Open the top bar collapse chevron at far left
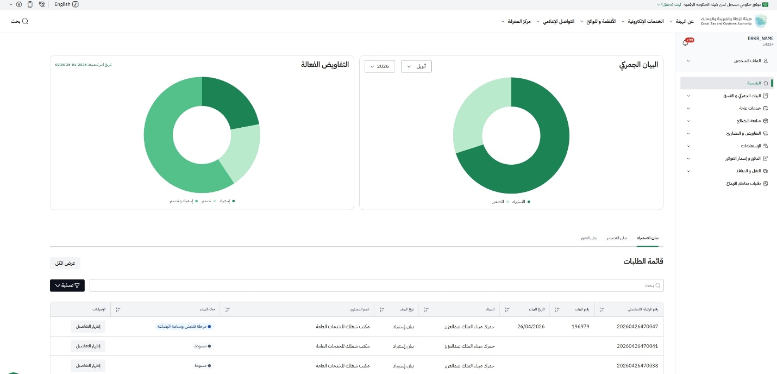This screenshot has width=777, height=374. pos(10,4)
